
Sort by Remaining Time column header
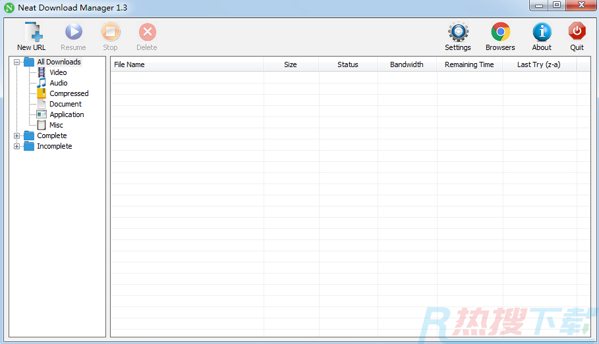(x=469, y=64)
